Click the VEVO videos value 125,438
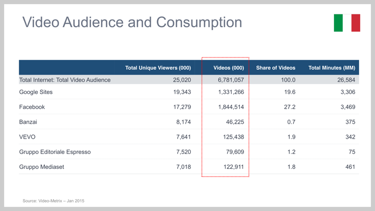 (234, 137)
